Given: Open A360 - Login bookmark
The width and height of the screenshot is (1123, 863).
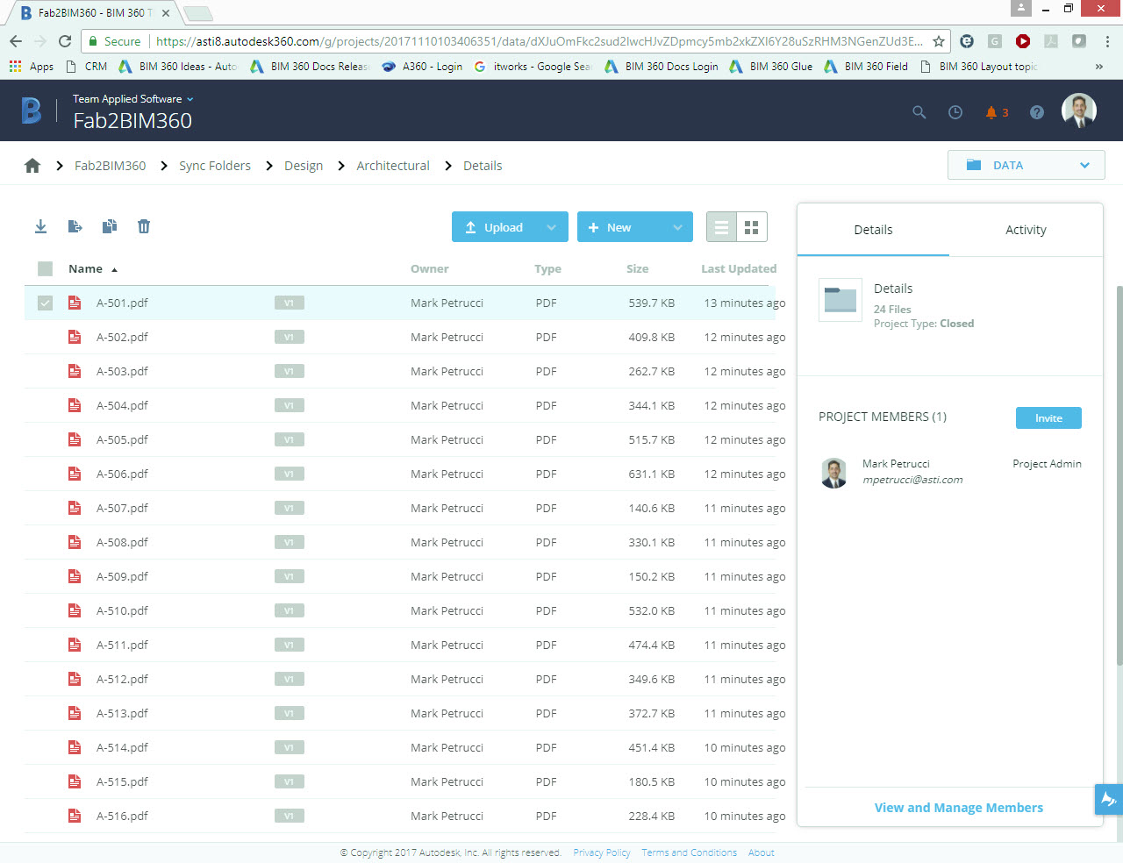Looking at the screenshot, I should coord(422,67).
